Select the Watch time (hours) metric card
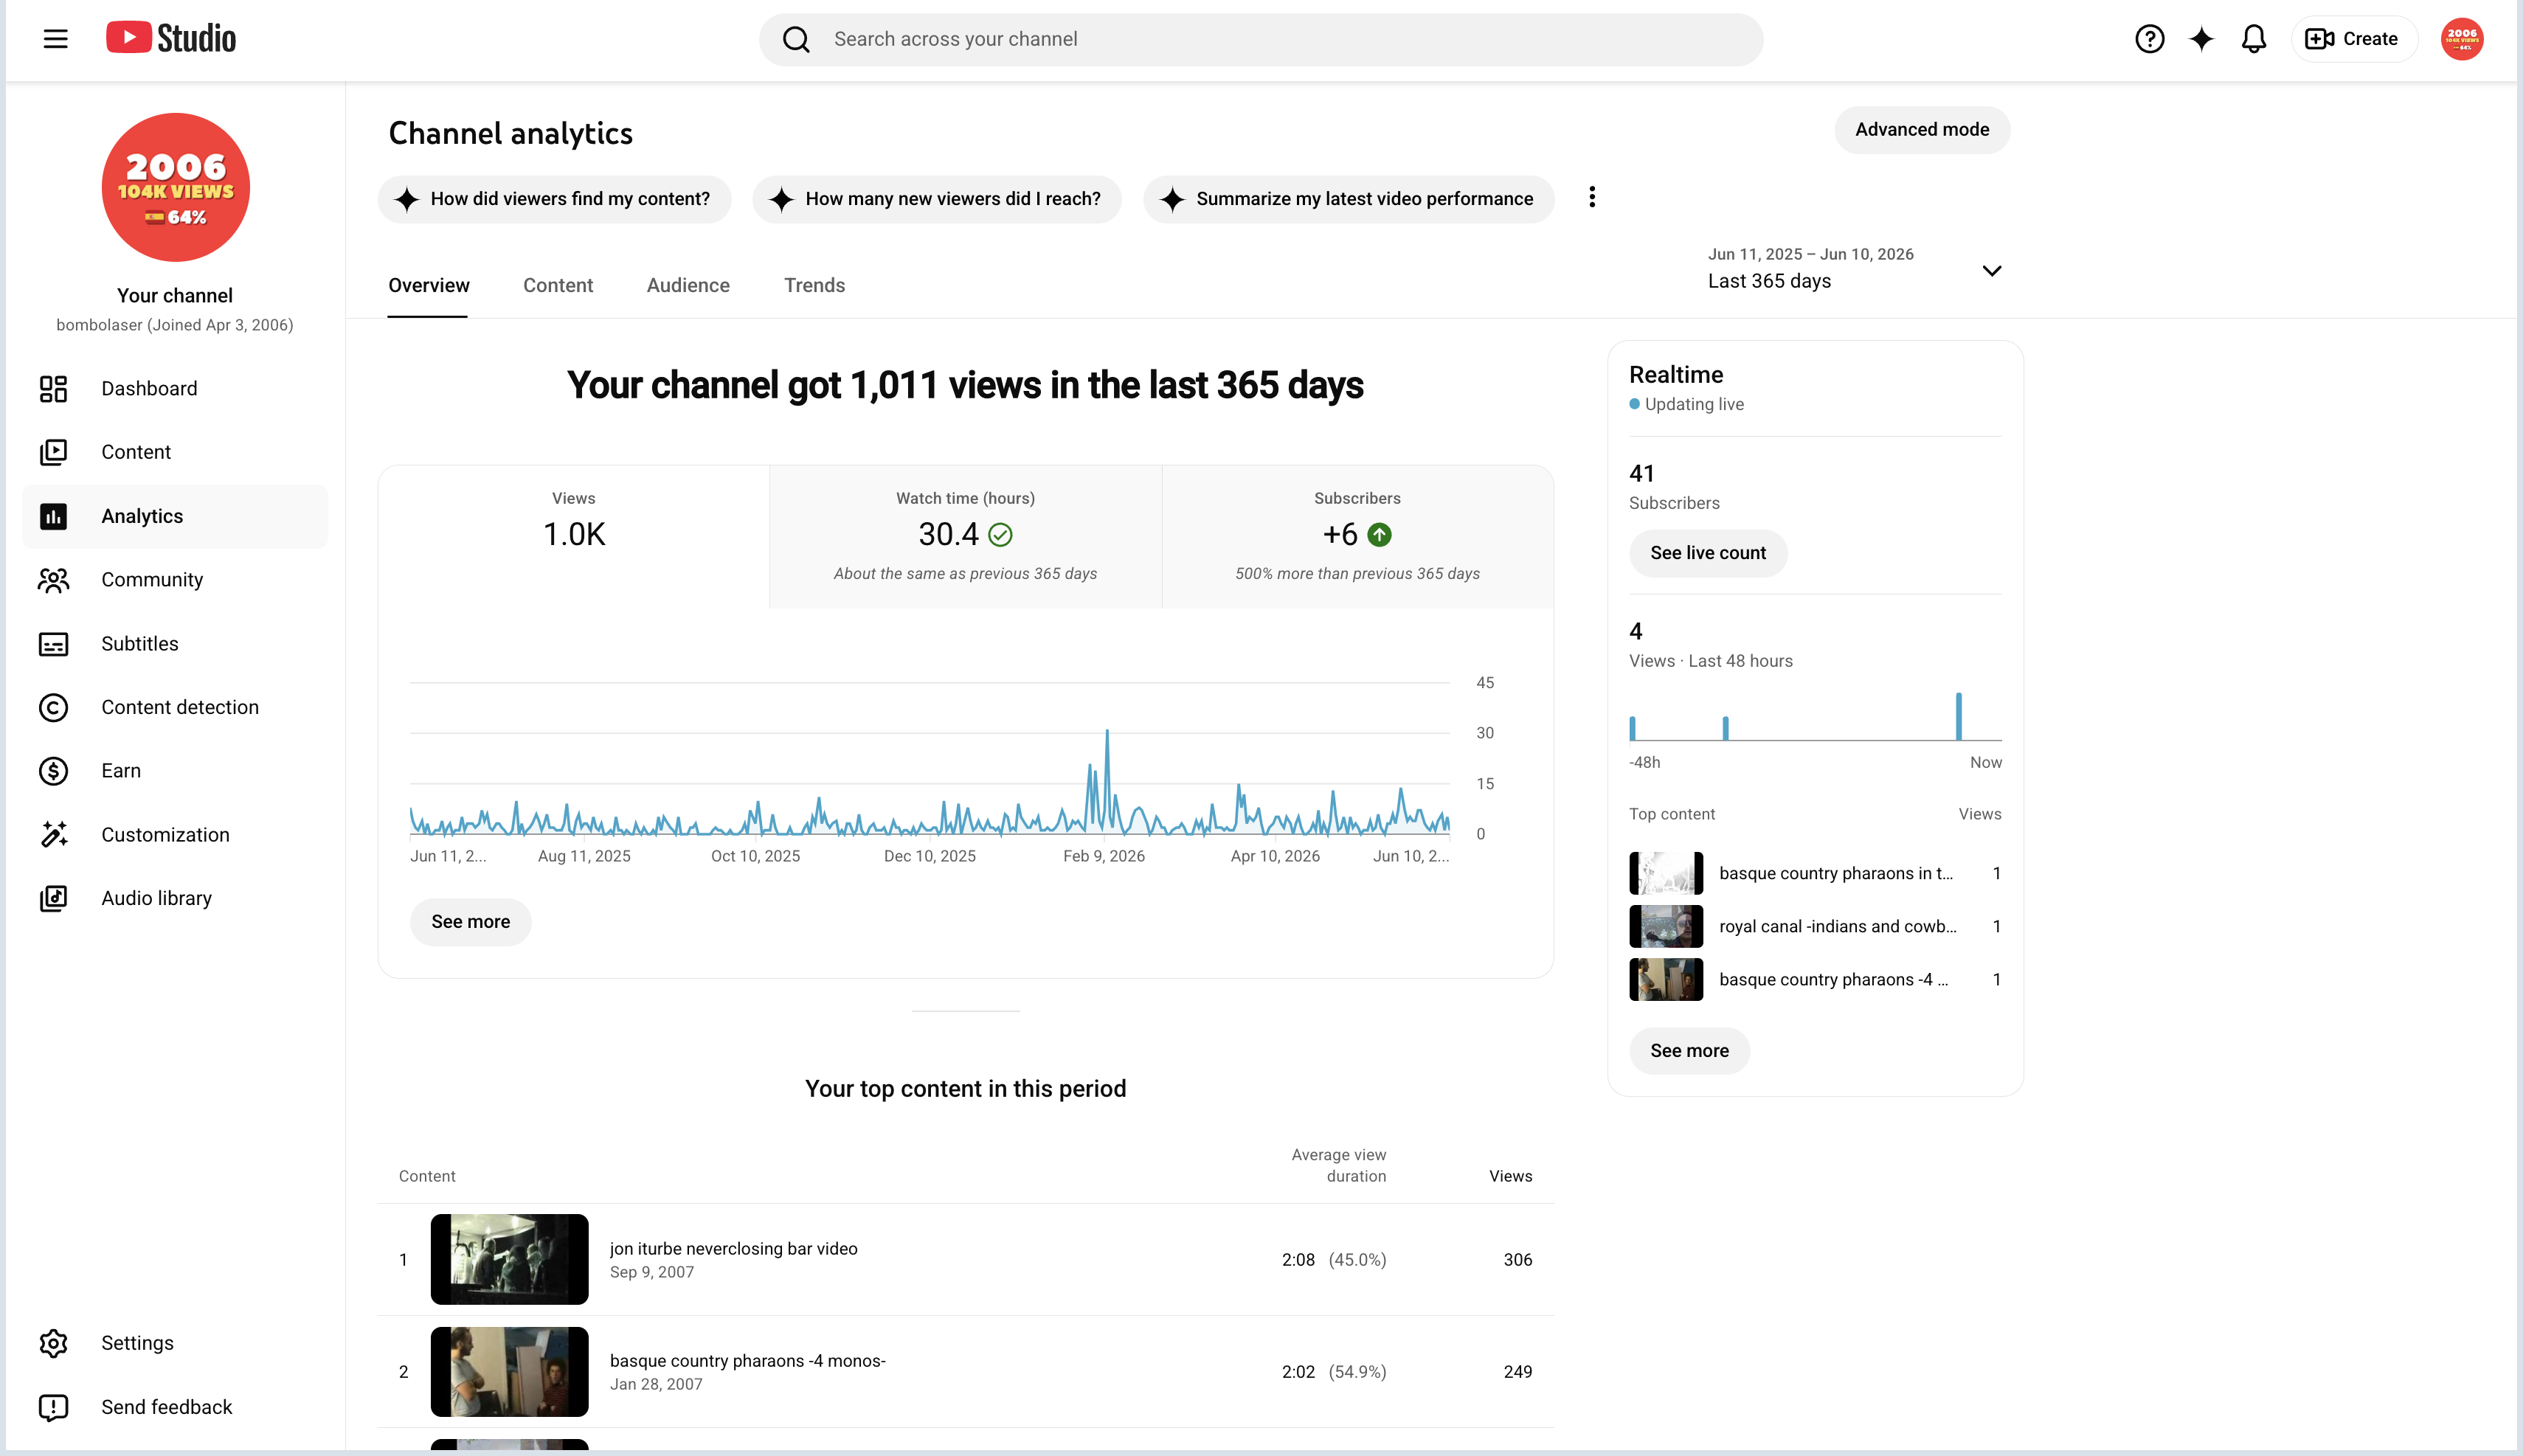This screenshot has width=2523, height=1456. (965, 536)
